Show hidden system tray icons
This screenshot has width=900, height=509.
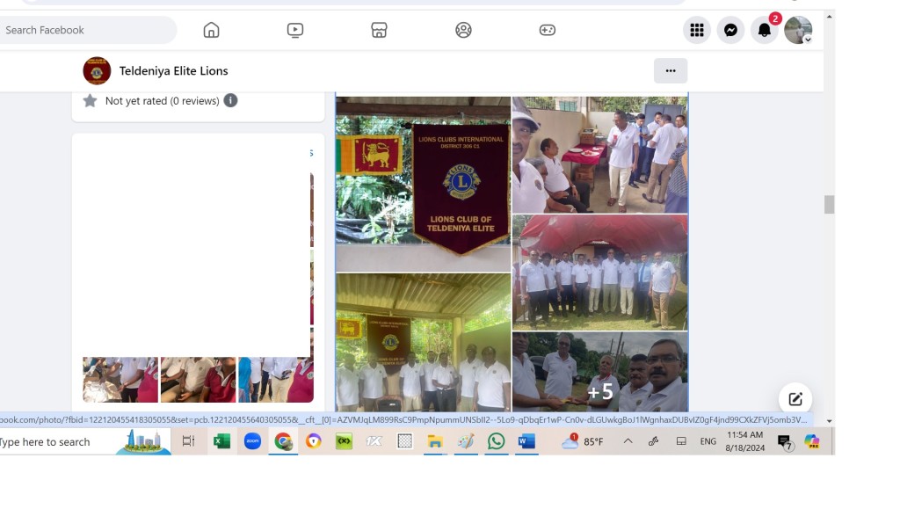(628, 441)
